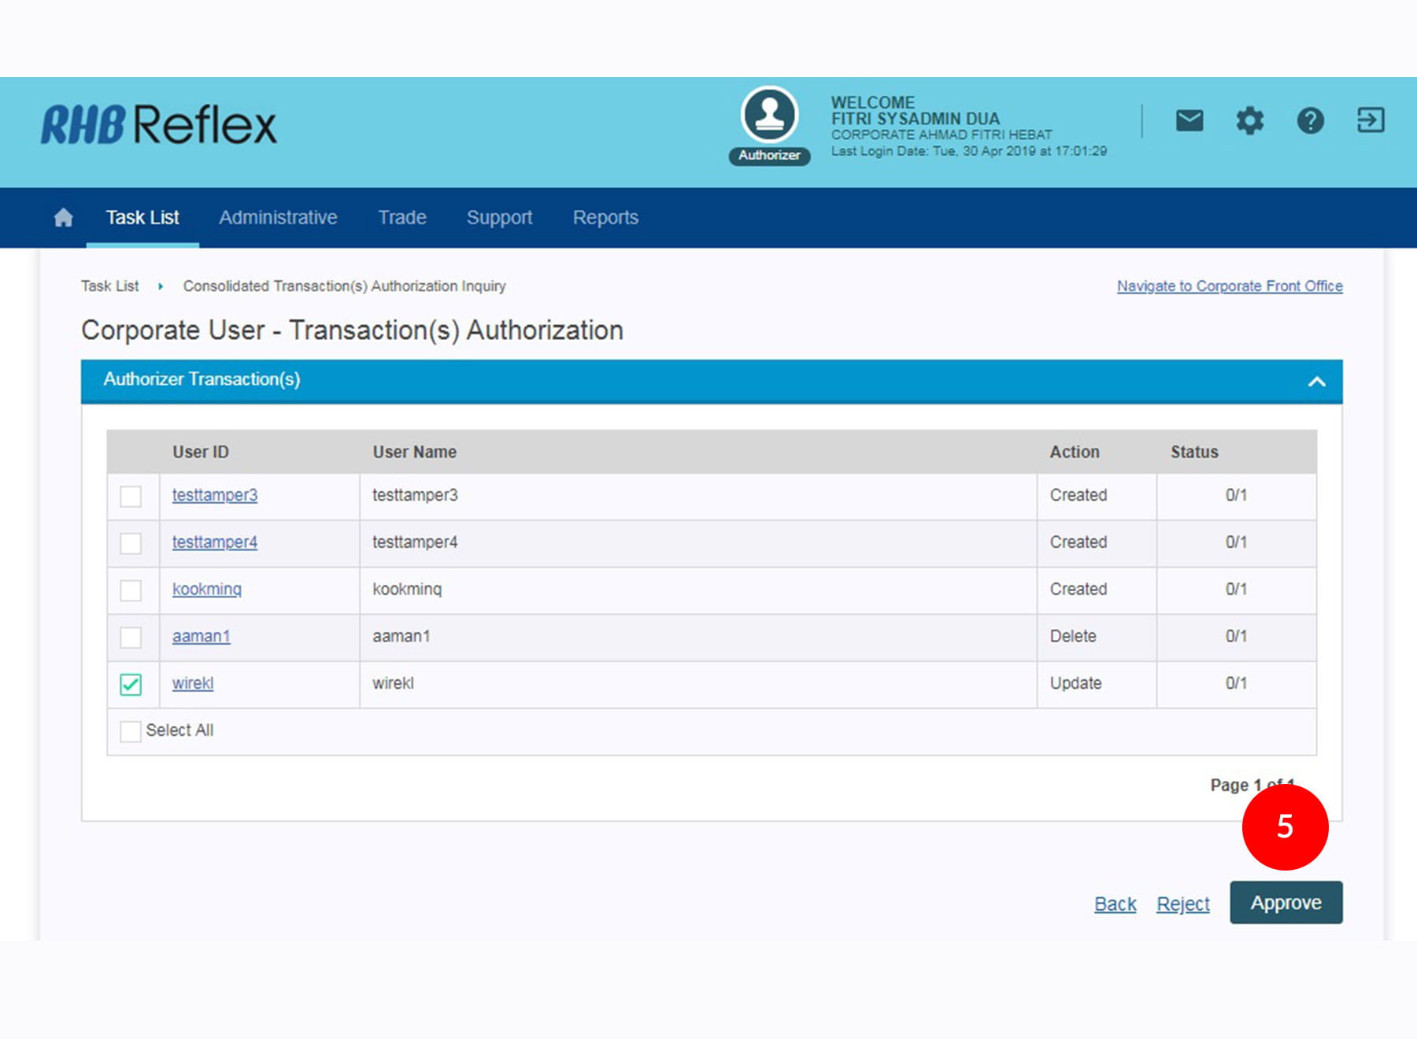Open settings via the gear icon

tap(1249, 120)
